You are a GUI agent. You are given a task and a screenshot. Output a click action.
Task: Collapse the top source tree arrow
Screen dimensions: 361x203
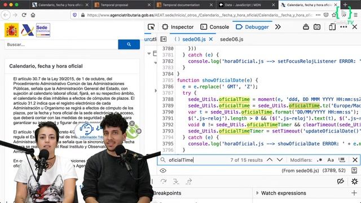149,54
